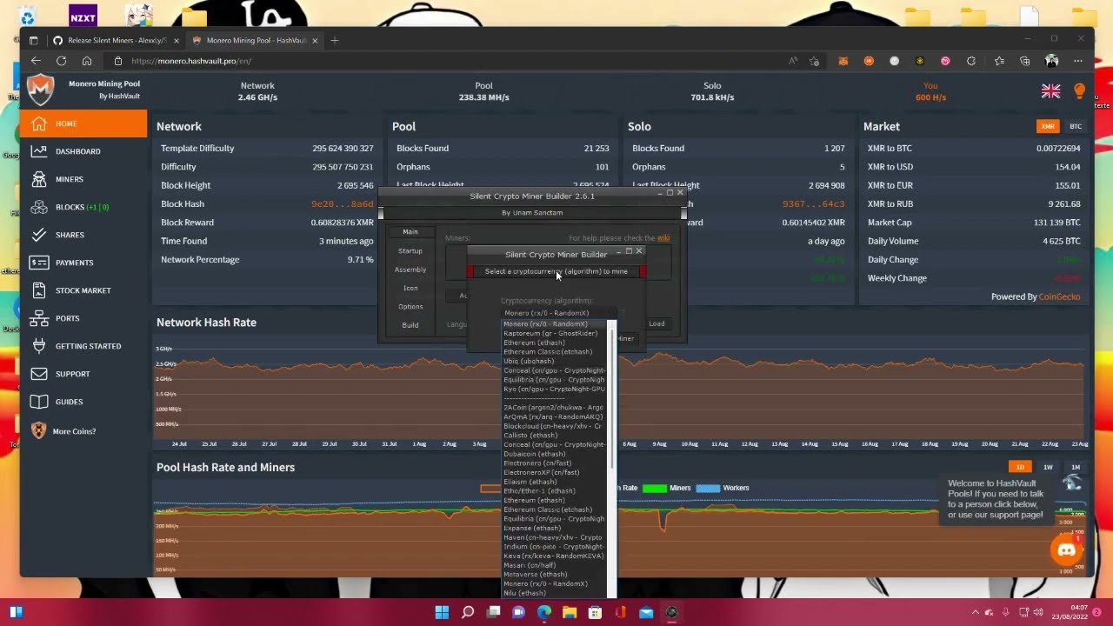Screen dimensions: 1113x626
Task: Open browser Favorites star-list icon
Action: (999, 61)
